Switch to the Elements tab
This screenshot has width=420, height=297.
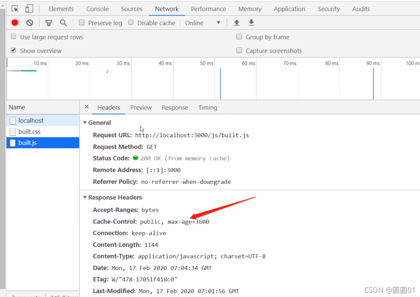61,9
